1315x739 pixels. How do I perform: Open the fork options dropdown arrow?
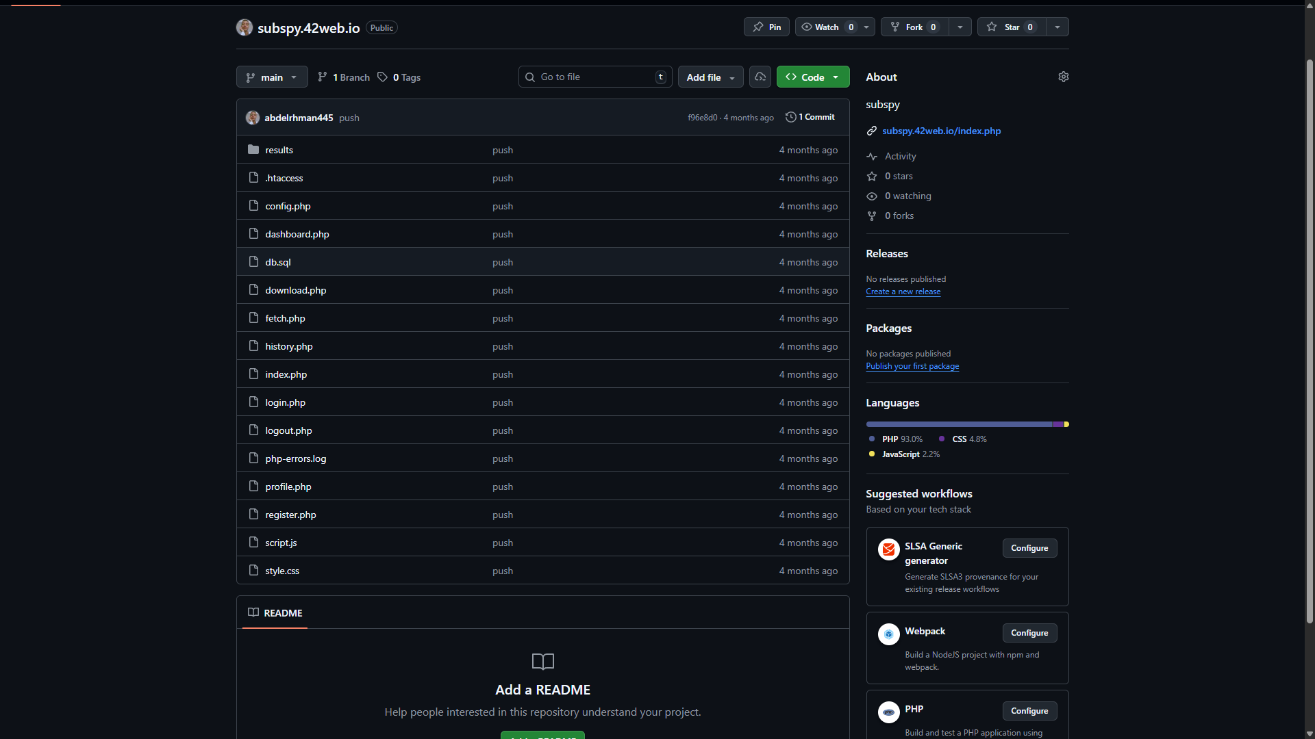(x=960, y=27)
